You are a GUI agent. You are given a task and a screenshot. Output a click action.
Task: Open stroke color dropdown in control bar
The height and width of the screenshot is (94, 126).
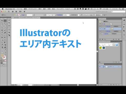(20, 15)
